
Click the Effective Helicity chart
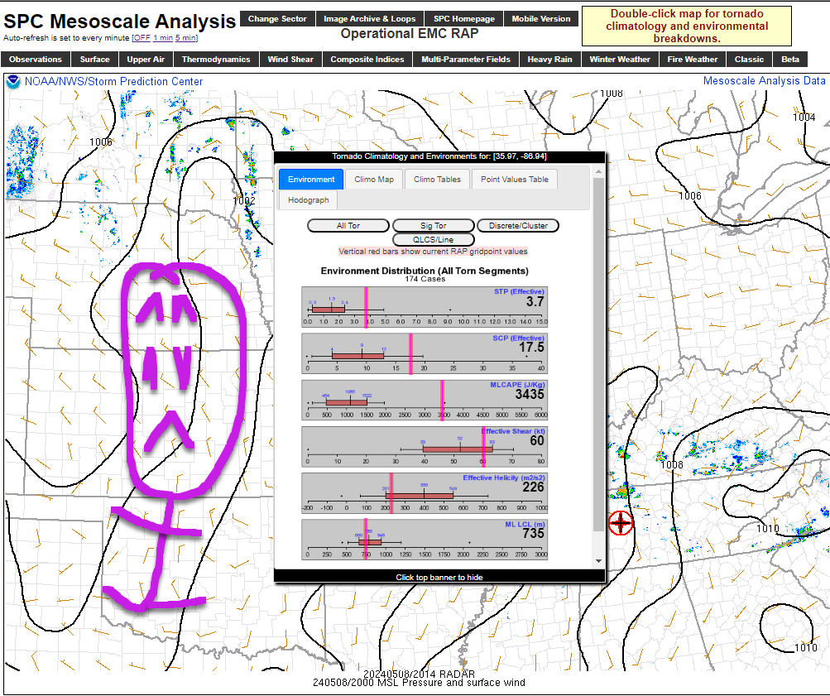pyautogui.click(x=425, y=493)
